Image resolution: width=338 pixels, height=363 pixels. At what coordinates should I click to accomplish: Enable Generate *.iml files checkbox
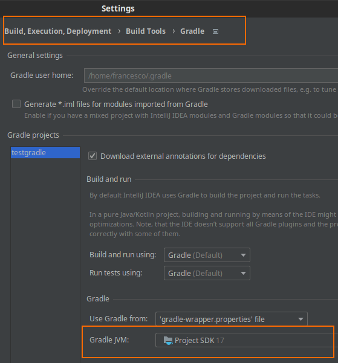coord(16,104)
